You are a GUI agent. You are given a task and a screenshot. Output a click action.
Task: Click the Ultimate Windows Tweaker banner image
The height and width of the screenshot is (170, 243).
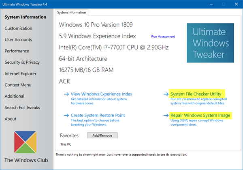210,43
